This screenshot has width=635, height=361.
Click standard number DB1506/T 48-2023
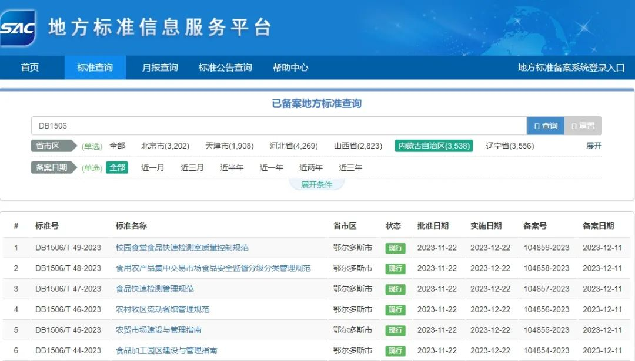pyautogui.click(x=68, y=268)
